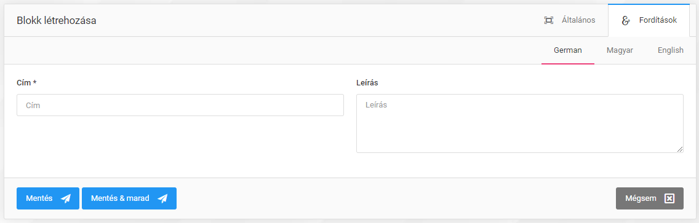Click the frame icon beside Általános
The height and width of the screenshot is (223, 699).
tap(549, 20)
